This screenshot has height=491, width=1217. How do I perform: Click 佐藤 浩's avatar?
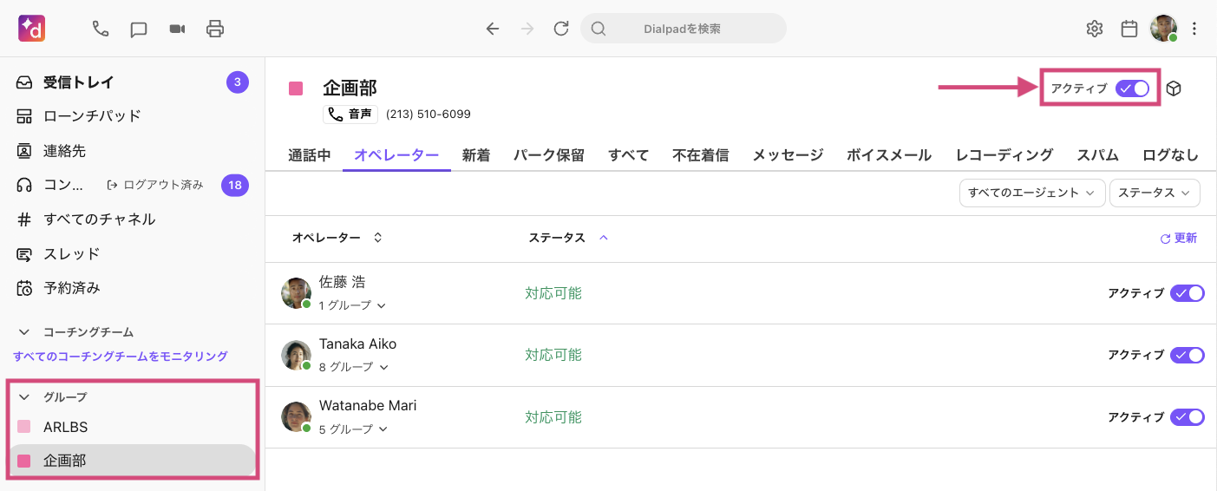click(297, 293)
